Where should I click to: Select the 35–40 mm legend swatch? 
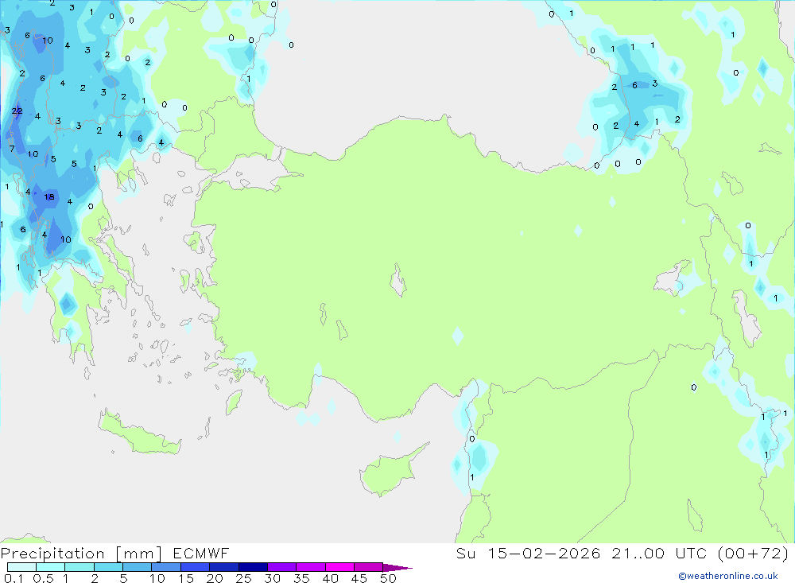(x=311, y=567)
